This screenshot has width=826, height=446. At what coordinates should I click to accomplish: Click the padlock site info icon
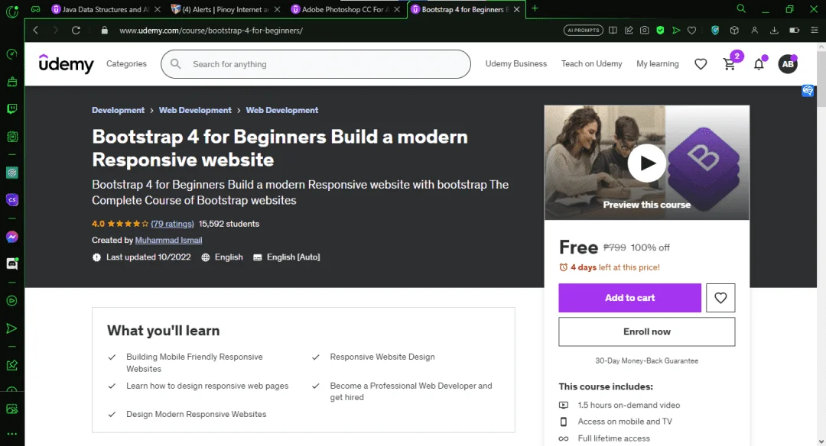(x=104, y=30)
